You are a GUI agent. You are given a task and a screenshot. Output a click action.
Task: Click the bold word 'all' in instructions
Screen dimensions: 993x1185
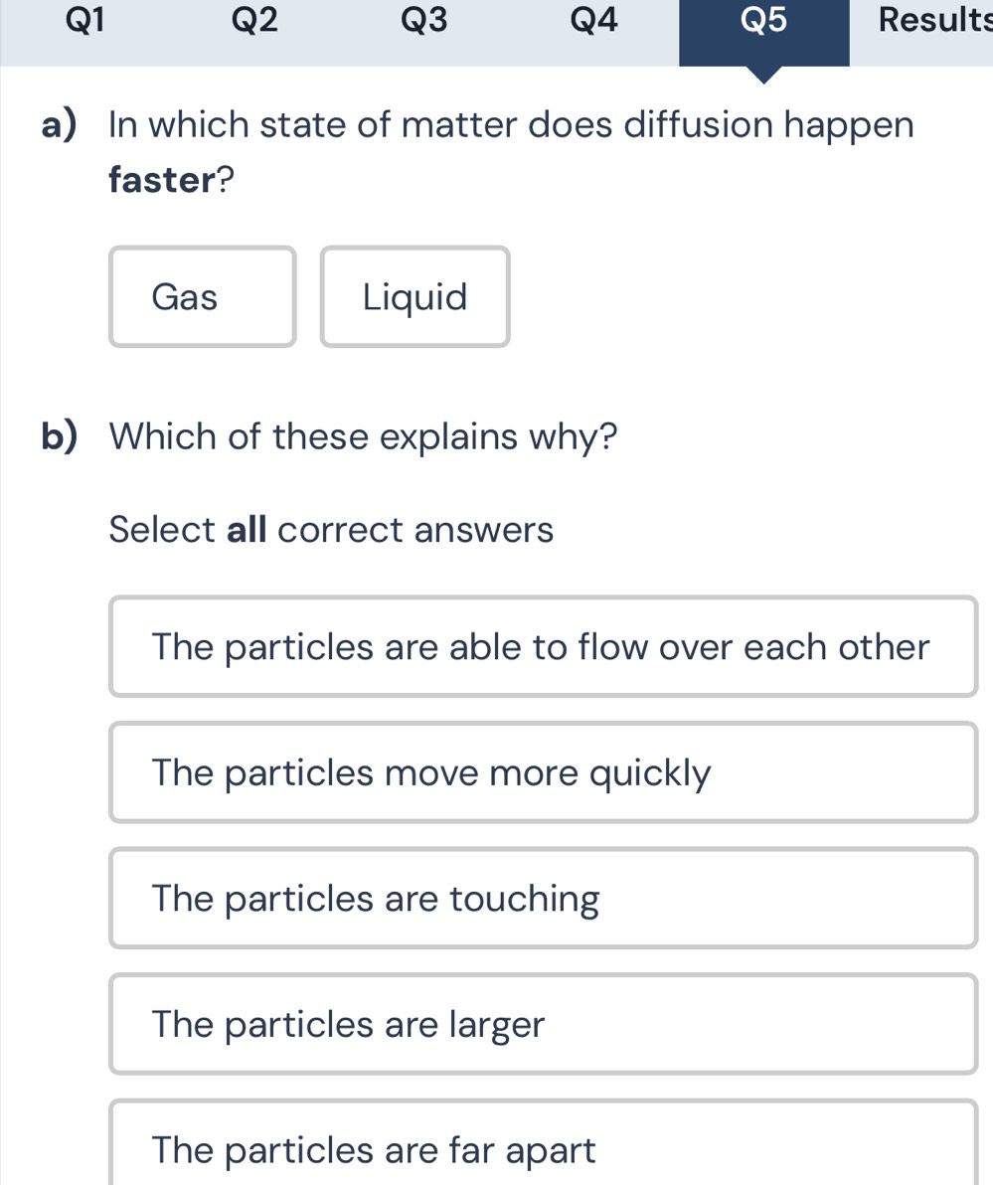tap(248, 530)
